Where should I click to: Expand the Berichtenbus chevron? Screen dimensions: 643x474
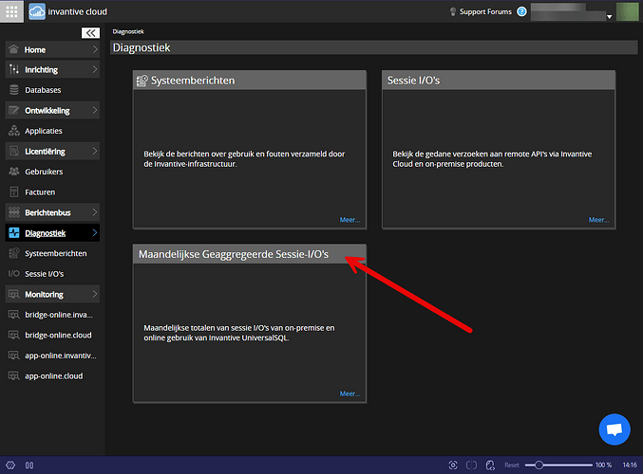pyautogui.click(x=95, y=212)
